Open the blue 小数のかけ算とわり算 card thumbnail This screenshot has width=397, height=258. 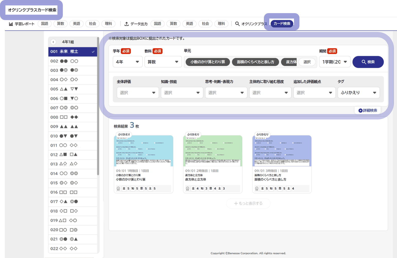tap(143, 151)
